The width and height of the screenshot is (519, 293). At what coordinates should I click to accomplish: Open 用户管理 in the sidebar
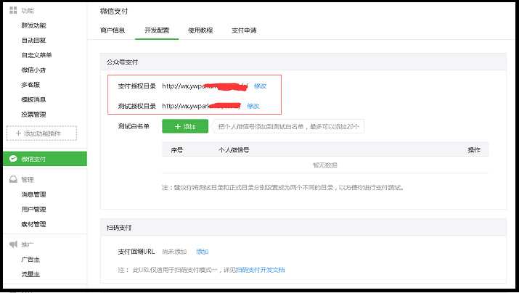point(34,210)
